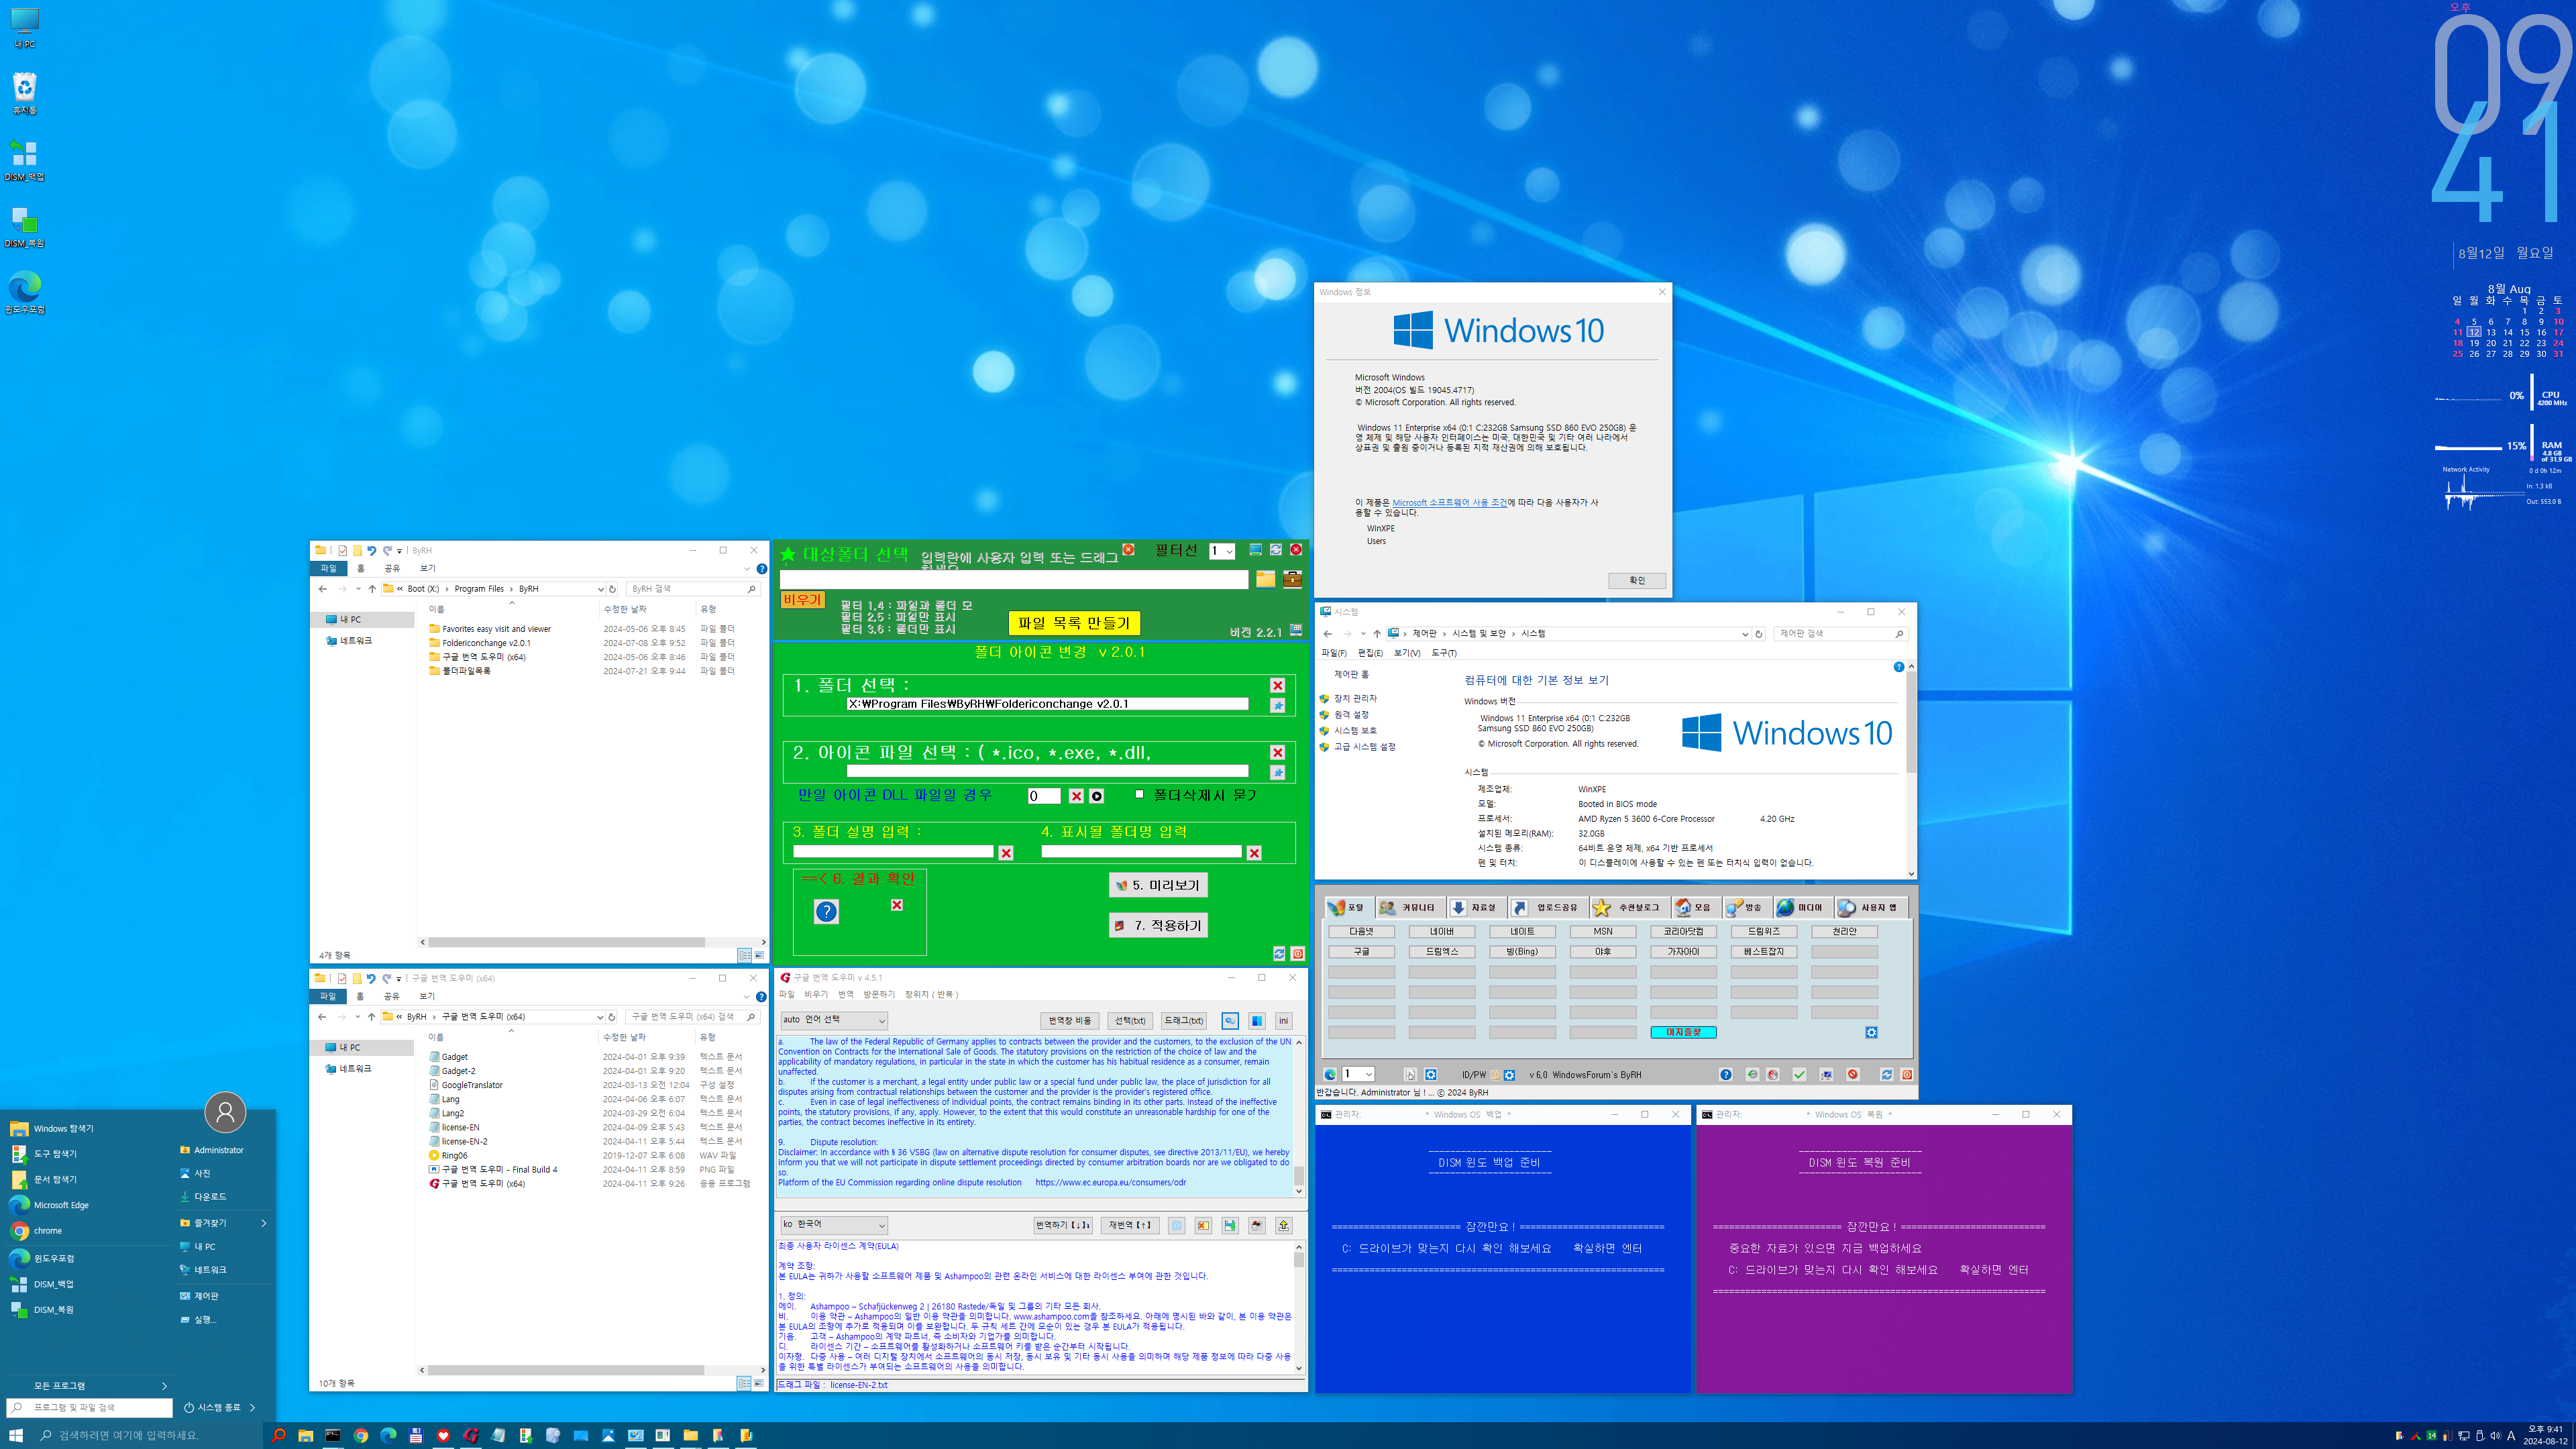Viewport: 2576px width, 1449px height.
Task: Open DISM_백업 desktop icon
Action: click(x=24, y=160)
